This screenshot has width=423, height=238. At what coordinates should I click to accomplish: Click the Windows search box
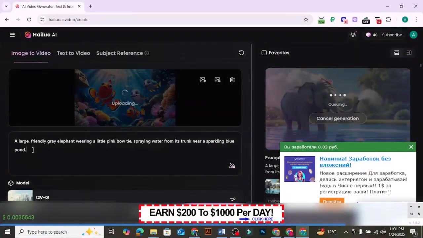[59, 232]
